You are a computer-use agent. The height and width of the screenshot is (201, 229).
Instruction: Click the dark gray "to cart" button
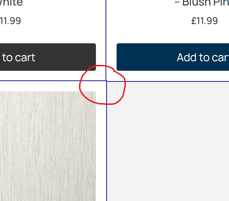48,57
